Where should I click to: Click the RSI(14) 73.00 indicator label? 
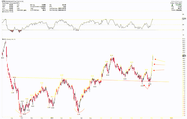[x=8, y=12]
